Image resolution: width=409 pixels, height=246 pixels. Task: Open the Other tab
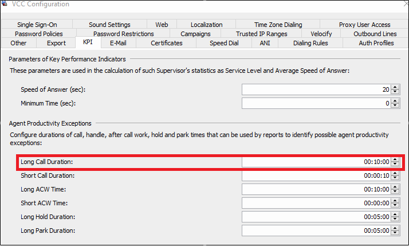[x=18, y=43]
